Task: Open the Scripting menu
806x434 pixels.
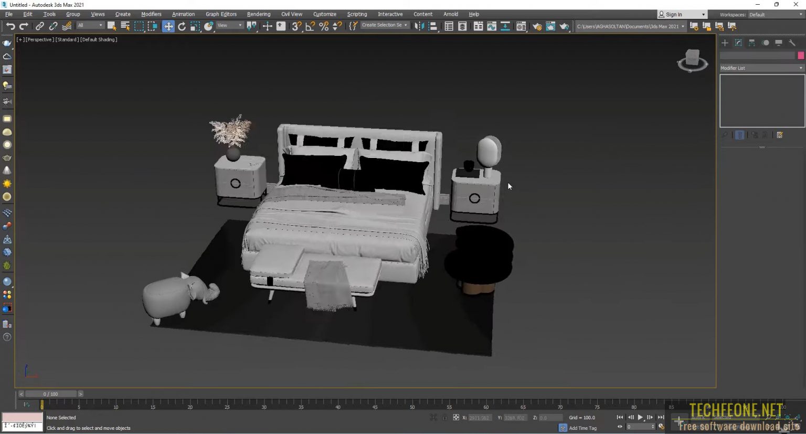Action: [x=357, y=14]
